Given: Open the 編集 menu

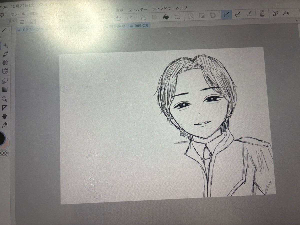Looking at the screenshot, I should click(x=34, y=13).
